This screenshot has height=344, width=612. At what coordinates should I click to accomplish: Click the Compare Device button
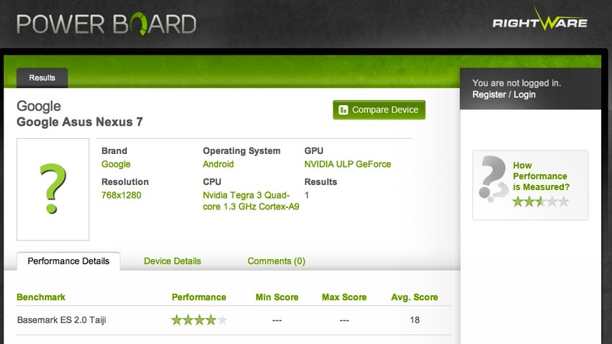pyautogui.click(x=379, y=110)
